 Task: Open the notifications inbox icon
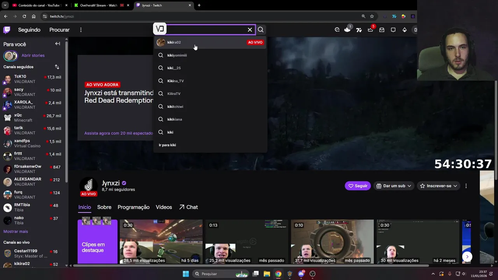coord(382,30)
